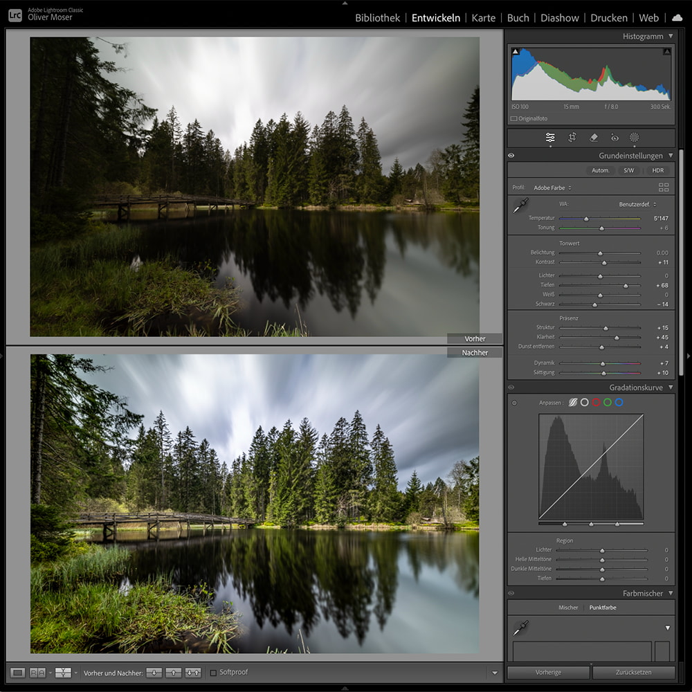692x692 pixels.
Task: Switch to Loupe view icon
Action: [18, 673]
